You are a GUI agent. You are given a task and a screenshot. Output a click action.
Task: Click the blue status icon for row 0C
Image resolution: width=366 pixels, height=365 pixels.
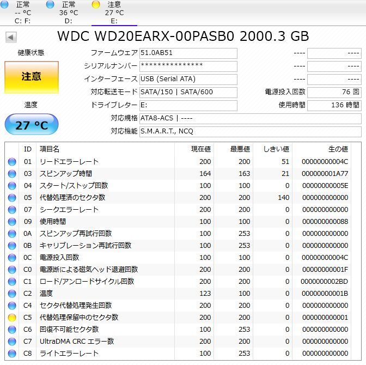(x=12, y=258)
